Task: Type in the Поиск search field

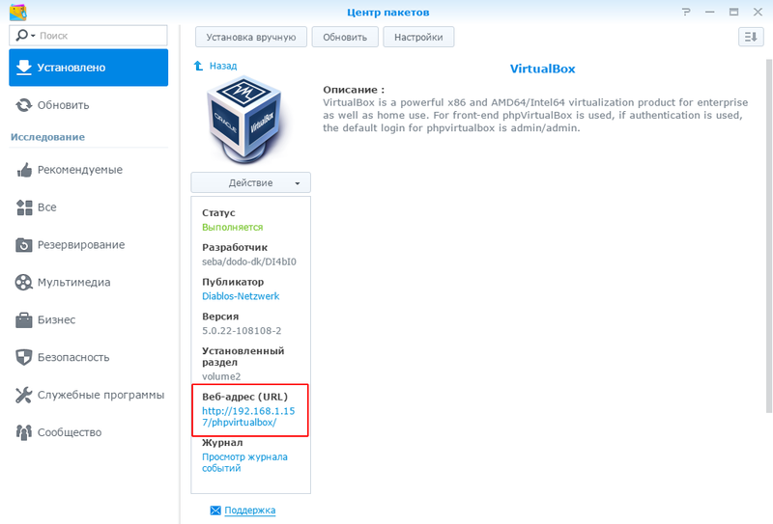Action: [97, 36]
